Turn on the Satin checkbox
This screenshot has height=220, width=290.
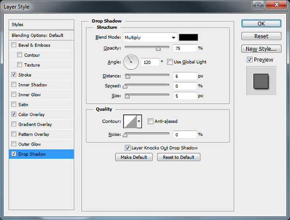(14, 104)
